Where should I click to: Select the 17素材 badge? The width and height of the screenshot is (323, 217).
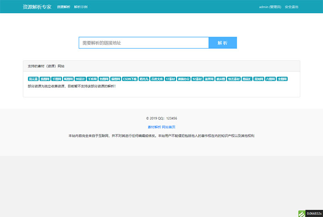click(x=170, y=79)
